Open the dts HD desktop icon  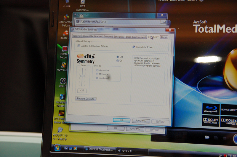pyautogui.click(x=63, y=83)
